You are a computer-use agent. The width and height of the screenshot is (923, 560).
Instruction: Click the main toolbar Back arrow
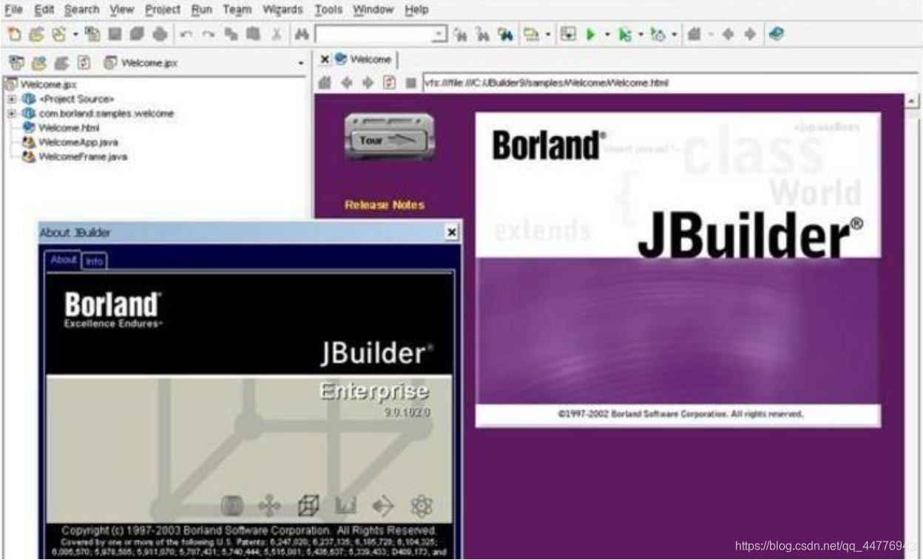(728, 34)
